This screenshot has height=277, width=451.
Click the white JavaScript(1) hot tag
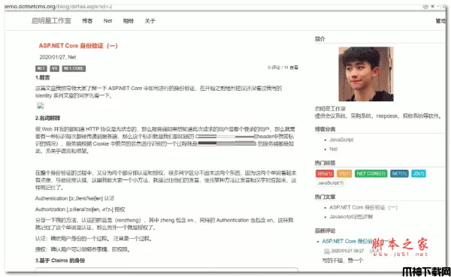click(x=331, y=183)
